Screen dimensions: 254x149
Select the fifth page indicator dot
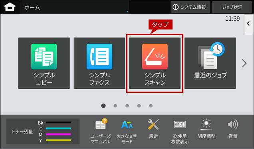(x=151, y=106)
